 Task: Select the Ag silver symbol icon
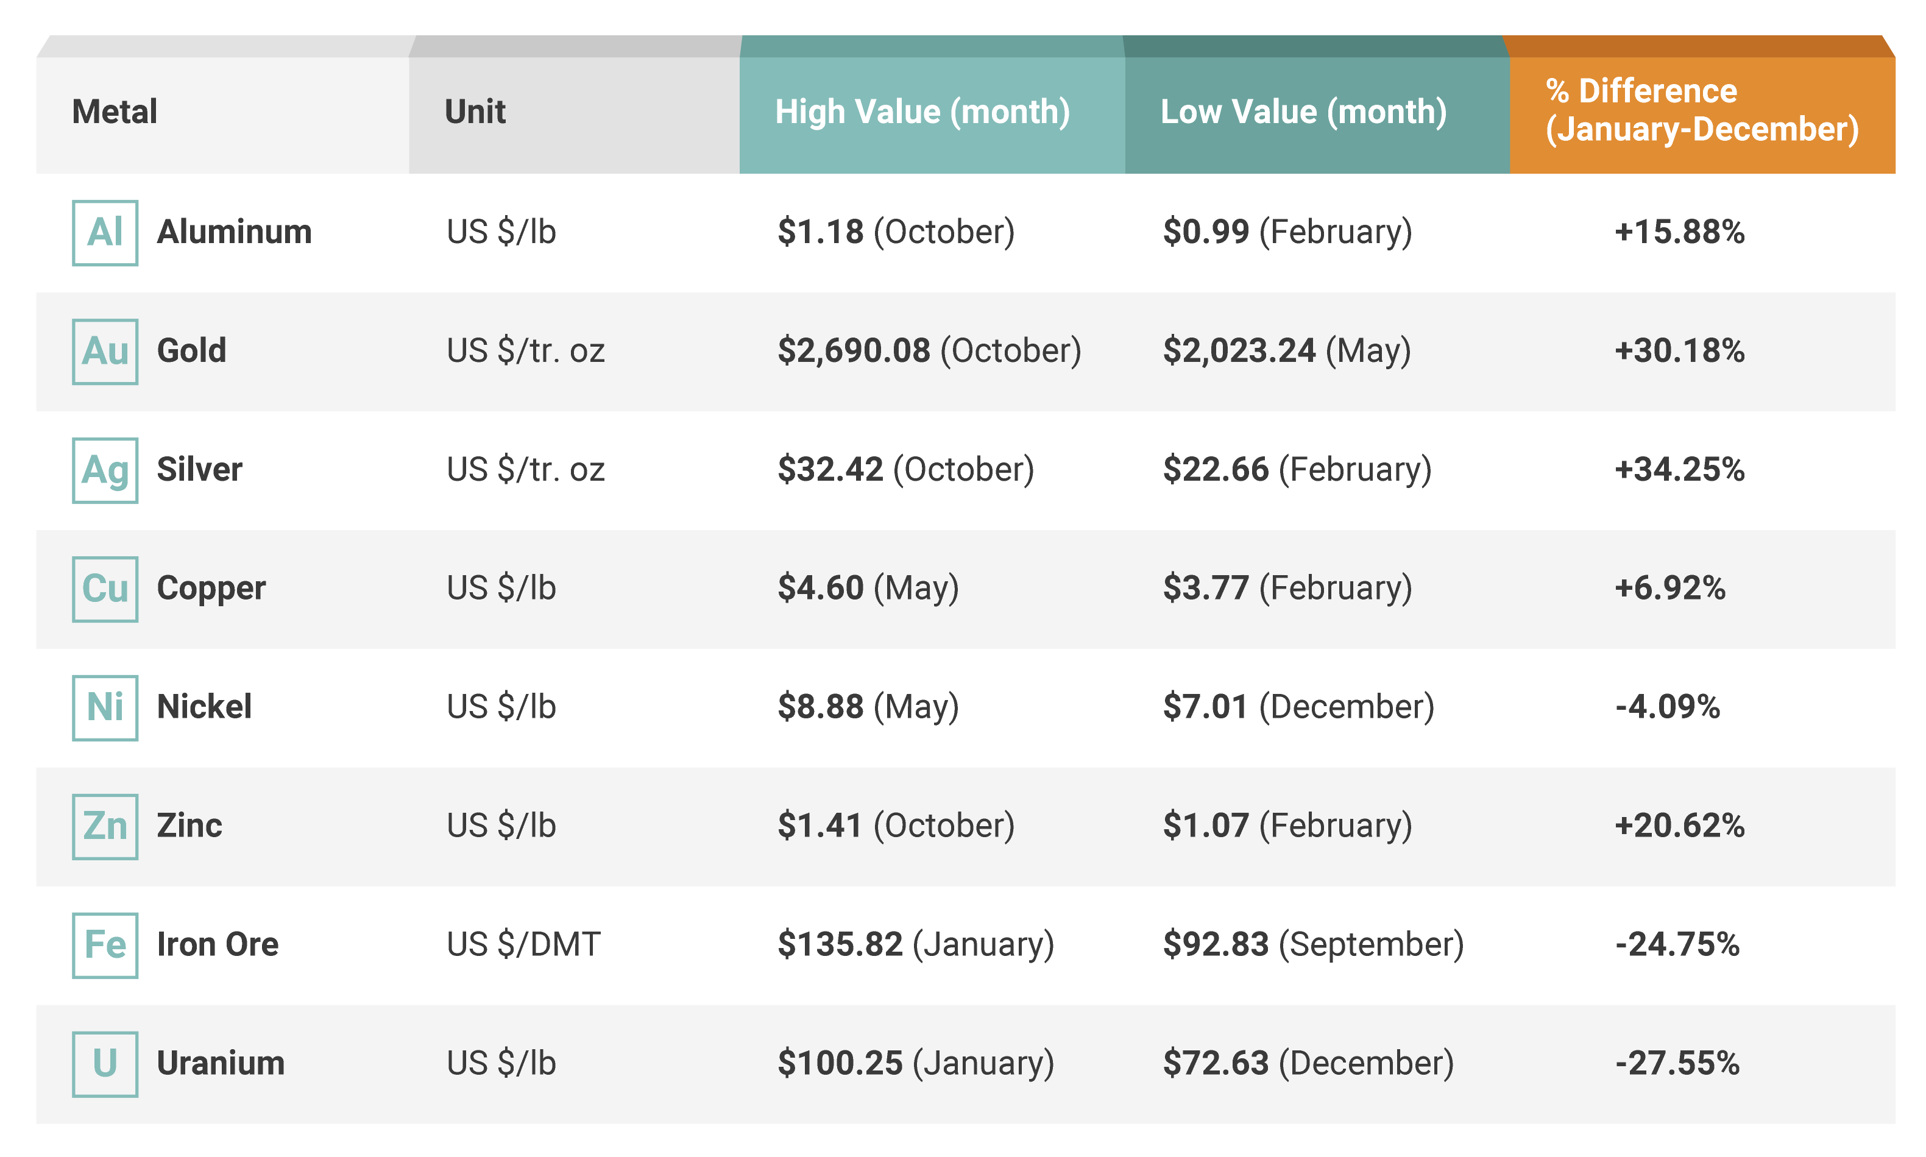pyautogui.click(x=105, y=470)
